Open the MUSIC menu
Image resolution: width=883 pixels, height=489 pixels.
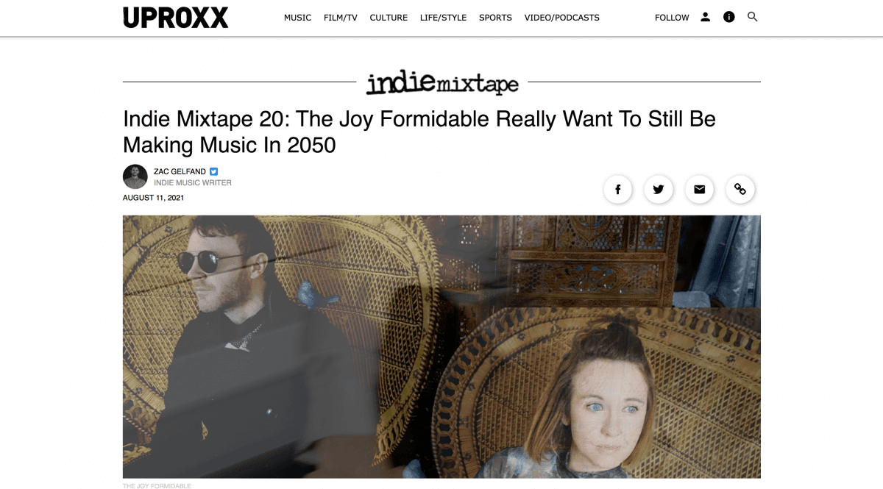coord(297,18)
